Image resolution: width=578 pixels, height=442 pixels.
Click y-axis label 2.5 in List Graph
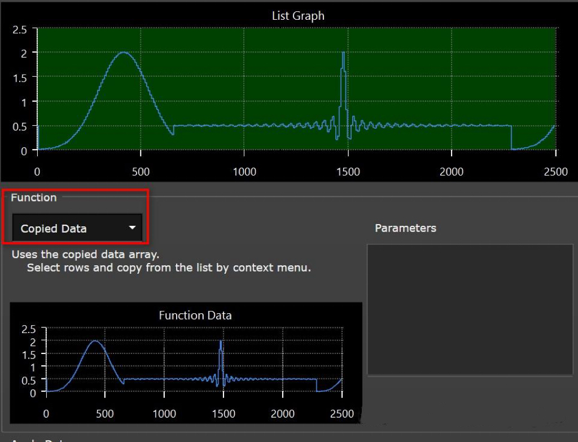click(x=20, y=29)
